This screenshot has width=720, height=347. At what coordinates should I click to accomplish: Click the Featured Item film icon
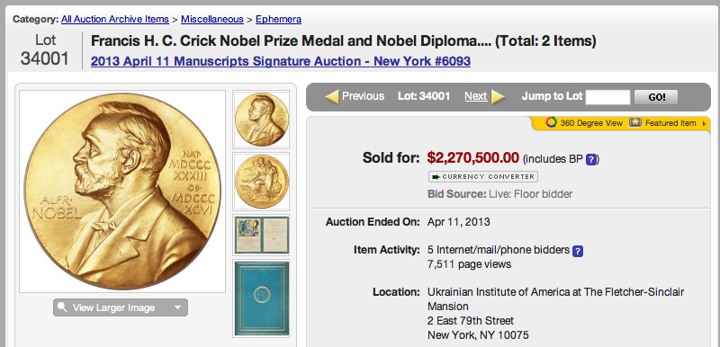pos(635,123)
